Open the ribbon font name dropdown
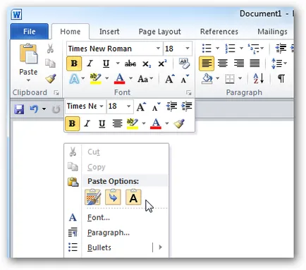 (158, 49)
